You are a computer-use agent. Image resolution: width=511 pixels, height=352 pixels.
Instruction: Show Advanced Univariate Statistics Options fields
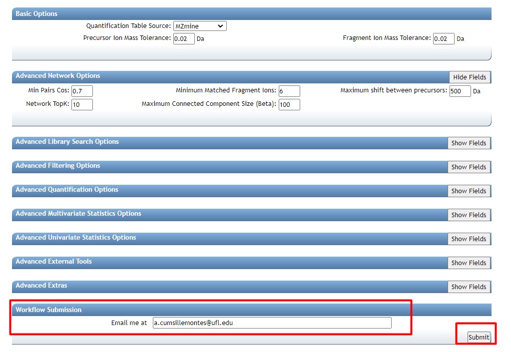point(469,239)
